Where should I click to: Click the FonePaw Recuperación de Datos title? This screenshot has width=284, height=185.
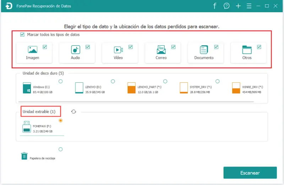(x=44, y=6)
